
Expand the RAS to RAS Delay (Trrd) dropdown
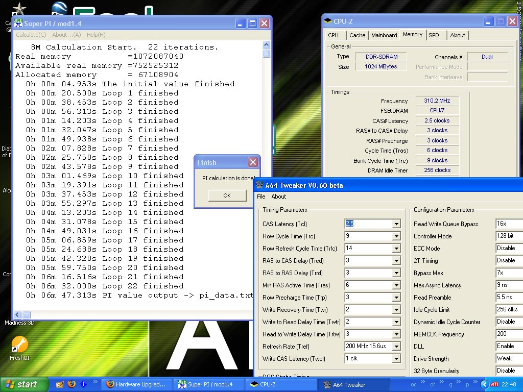396,273
